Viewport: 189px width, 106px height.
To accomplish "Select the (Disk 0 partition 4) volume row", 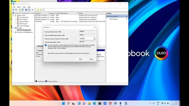I will click(70, 17).
